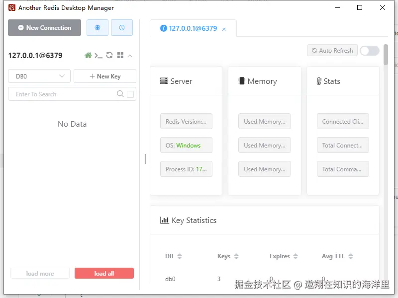Click the load more button
This screenshot has height=298, width=398.
coord(40,274)
